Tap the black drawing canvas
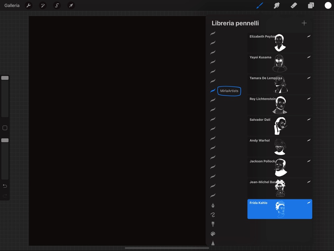This screenshot has height=251, width=334. coord(117,131)
